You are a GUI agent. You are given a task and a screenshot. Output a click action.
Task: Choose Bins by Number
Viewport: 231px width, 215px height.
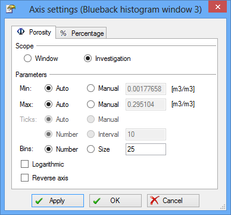[x=48, y=149]
